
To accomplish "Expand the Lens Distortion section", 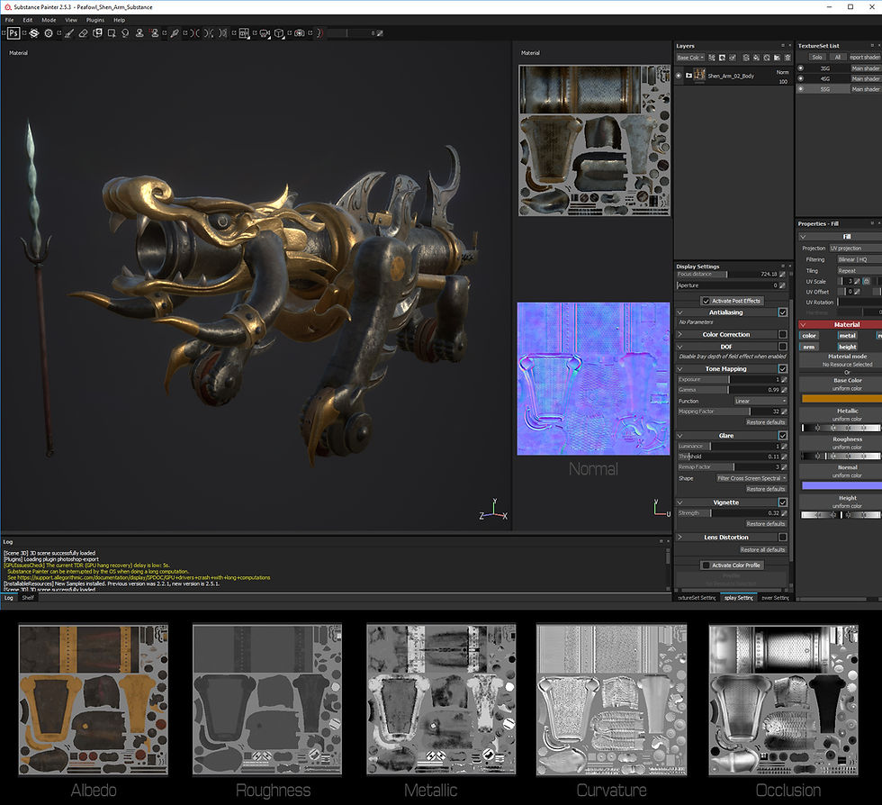I will (679, 537).
